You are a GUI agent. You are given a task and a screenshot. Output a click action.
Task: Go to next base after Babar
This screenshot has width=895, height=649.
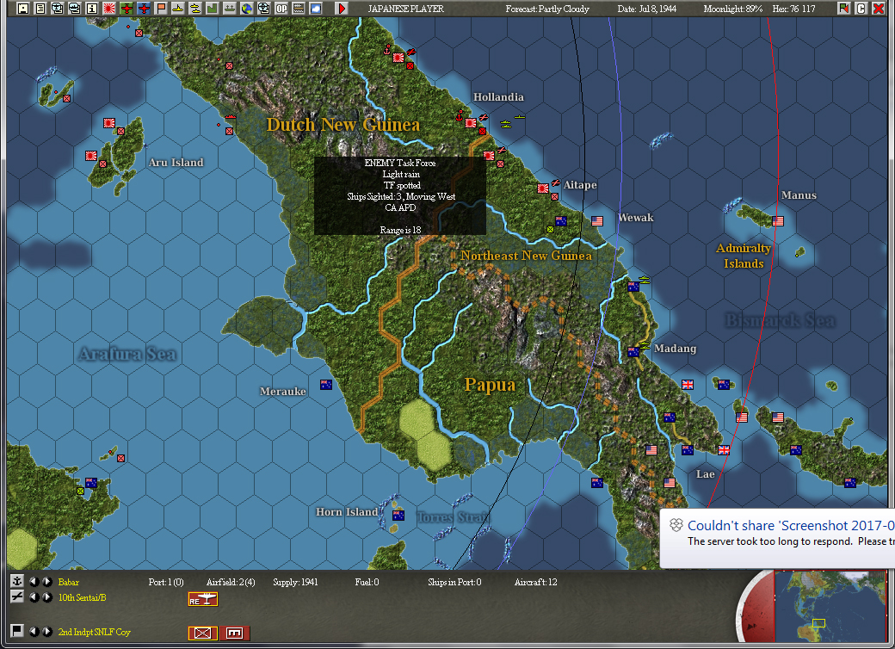click(46, 582)
